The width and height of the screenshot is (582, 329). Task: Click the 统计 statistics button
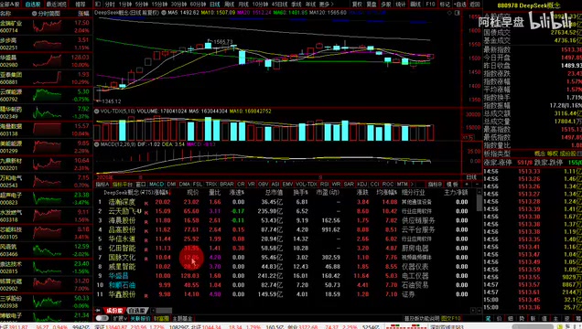[x=401, y=4]
